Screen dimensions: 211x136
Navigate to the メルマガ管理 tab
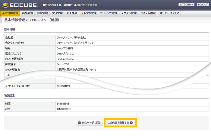(x=89, y=13)
